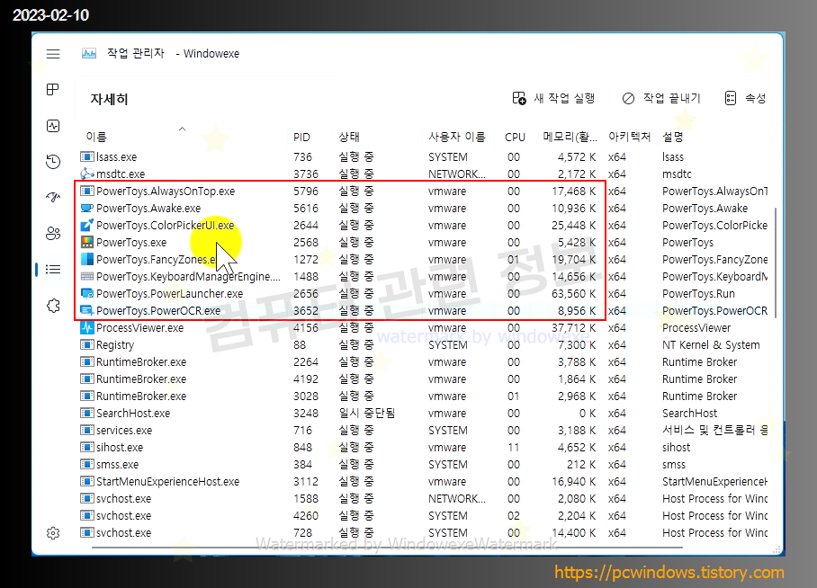Click the PowerToys.KeyboardManagerEngine keyboard icon
The image size is (817, 588).
click(87, 276)
